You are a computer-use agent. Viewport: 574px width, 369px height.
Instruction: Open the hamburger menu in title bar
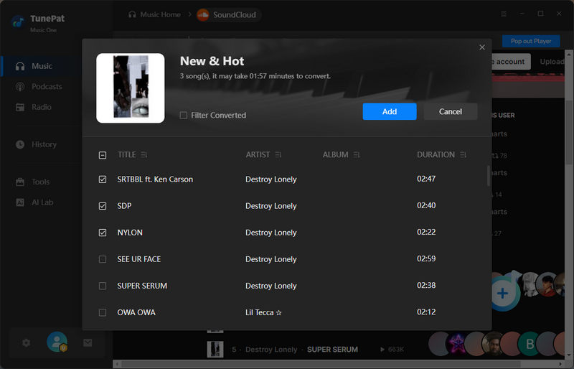click(503, 14)
